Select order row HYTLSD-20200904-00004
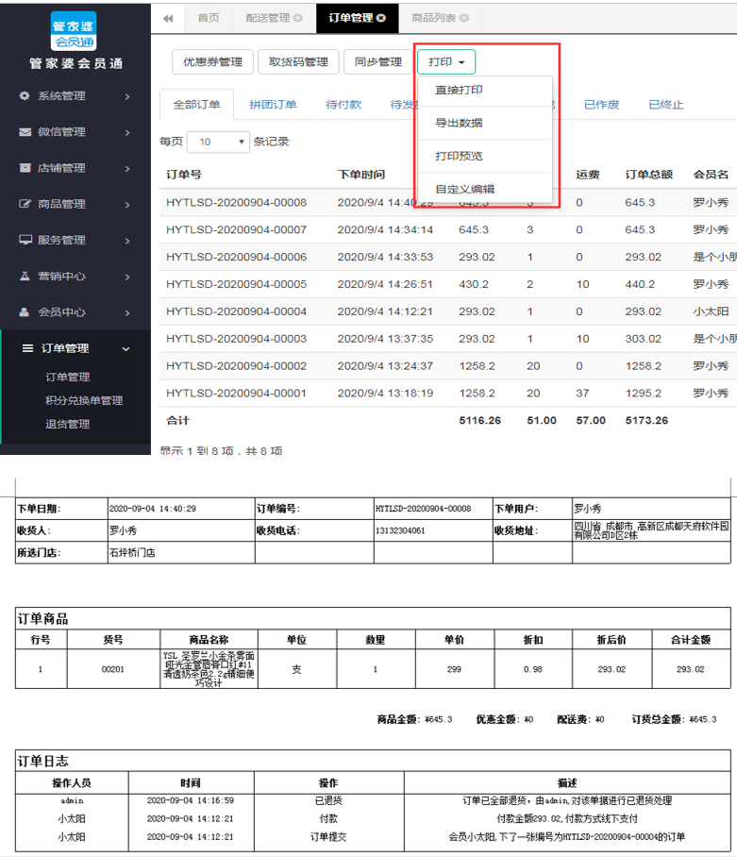Image resolution: width=737 pixels, height=857 pixels. [448, 312]
